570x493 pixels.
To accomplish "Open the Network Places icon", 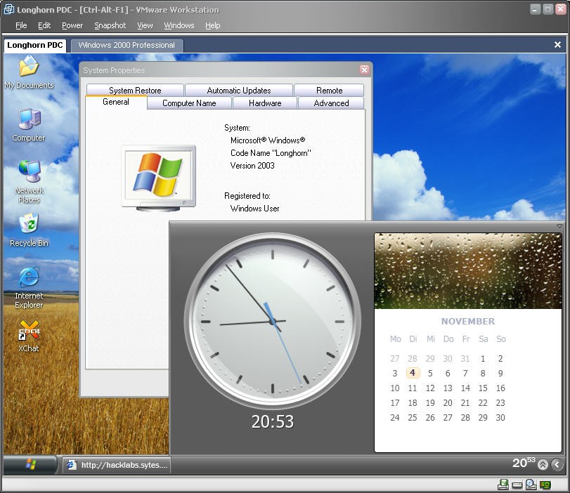I will 29,174.
